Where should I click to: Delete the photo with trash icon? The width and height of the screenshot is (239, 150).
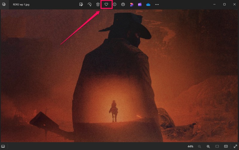click(98, 4)
